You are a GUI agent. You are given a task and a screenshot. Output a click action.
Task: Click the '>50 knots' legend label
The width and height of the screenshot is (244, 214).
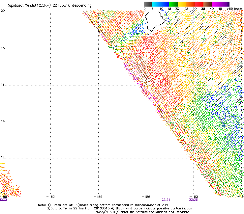click(234, 9)
